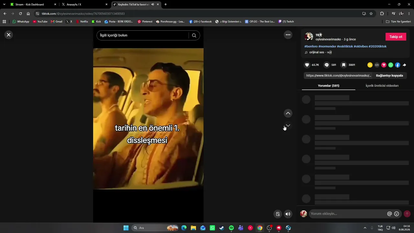
Task: Open oylesinevarimasko profile avatar
Action: 309,37
